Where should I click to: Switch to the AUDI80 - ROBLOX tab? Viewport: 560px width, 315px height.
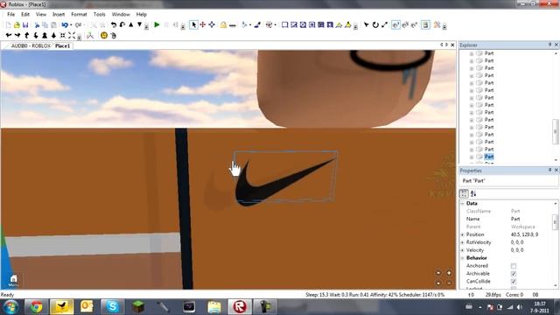pos(31,46)
